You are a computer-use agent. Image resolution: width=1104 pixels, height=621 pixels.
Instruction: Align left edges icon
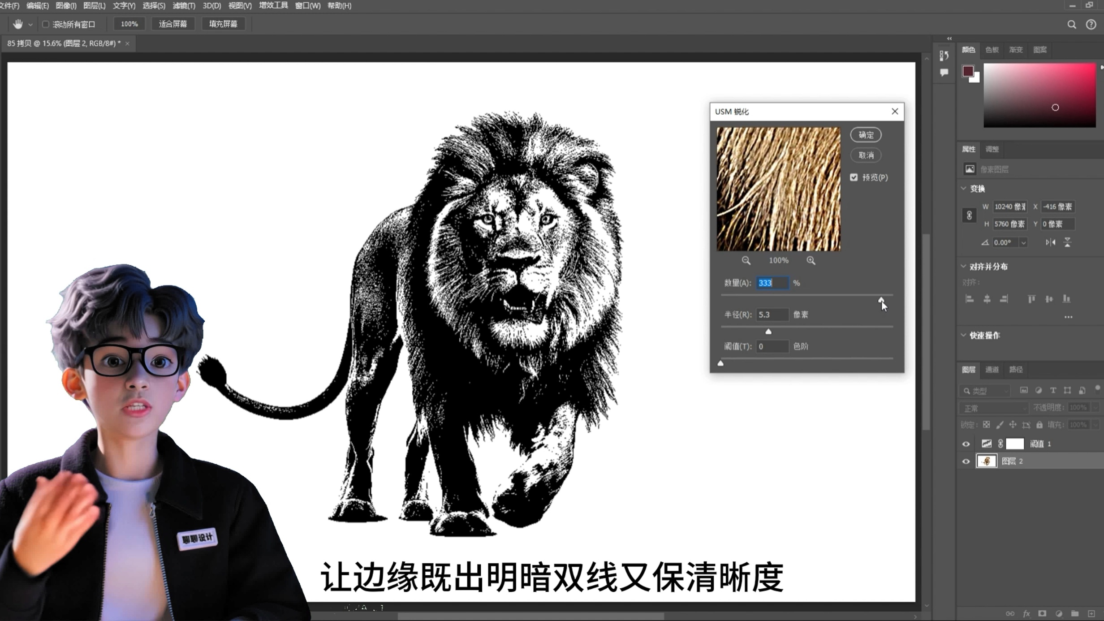pos(970,299)
